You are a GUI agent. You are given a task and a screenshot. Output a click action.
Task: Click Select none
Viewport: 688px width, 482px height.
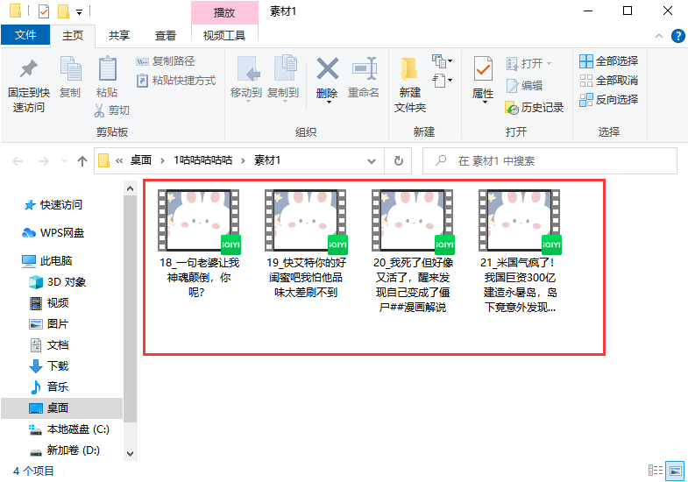pyautogui.click(x=608, y=81)
